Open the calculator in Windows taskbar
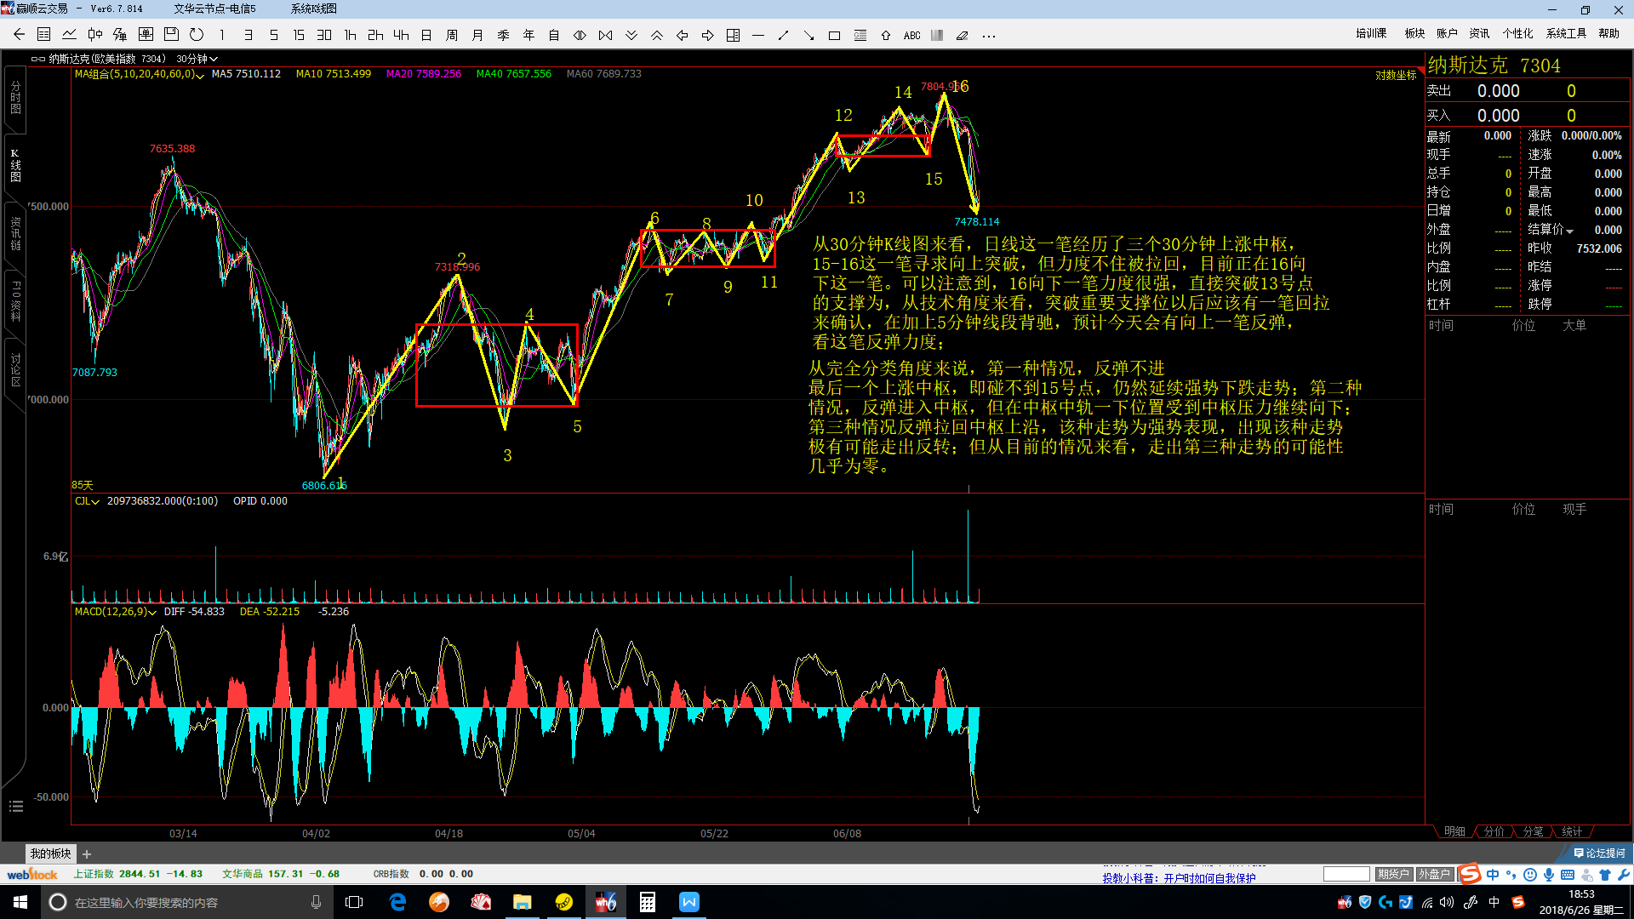The image size is (1634, 919). [x=647, y=902]
